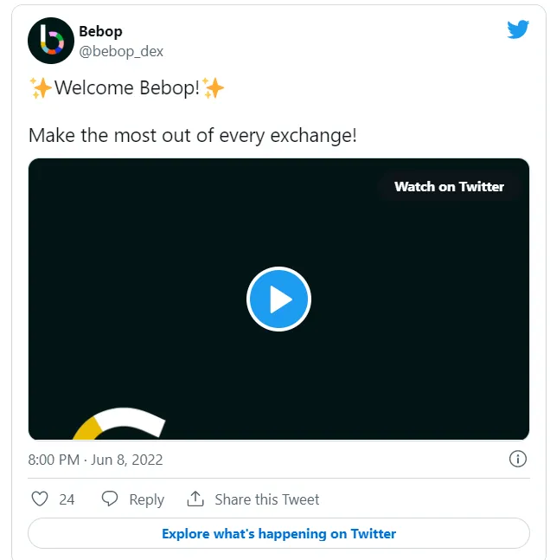Click the Welcome Bebop! tweet text
550x560 pixels.
(127, 87)
